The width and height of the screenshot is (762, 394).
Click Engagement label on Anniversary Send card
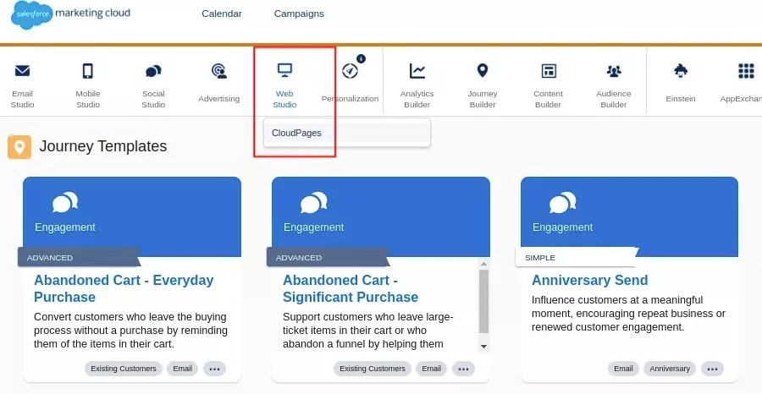563,227
